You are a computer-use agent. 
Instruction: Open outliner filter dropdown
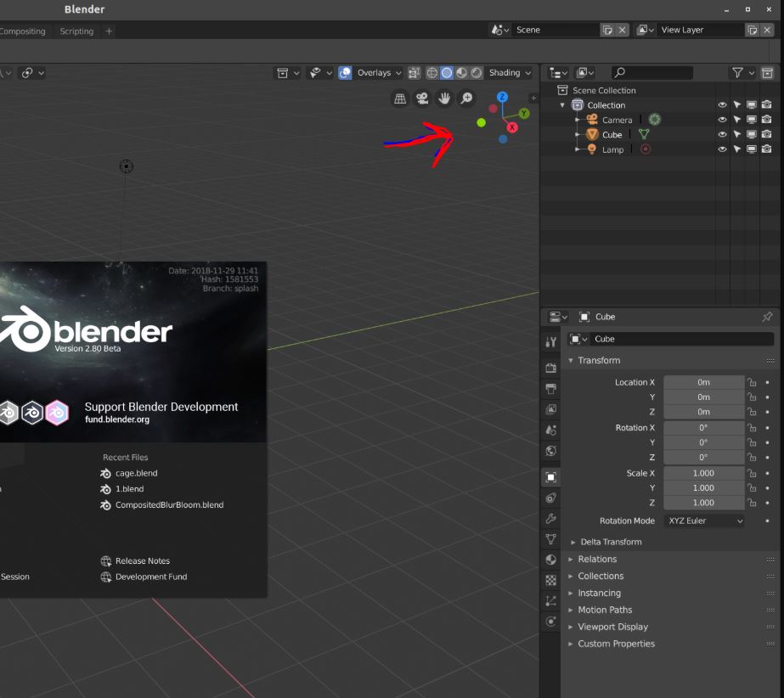[x=742, y=73]
